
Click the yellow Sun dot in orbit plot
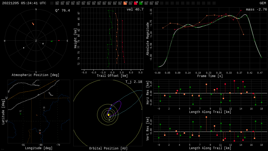[109, 115]
